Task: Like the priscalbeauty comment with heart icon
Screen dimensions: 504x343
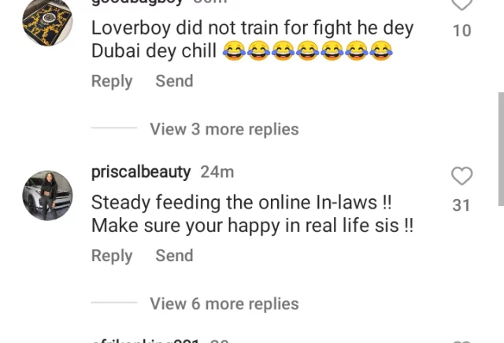Action: pos(462,176)
